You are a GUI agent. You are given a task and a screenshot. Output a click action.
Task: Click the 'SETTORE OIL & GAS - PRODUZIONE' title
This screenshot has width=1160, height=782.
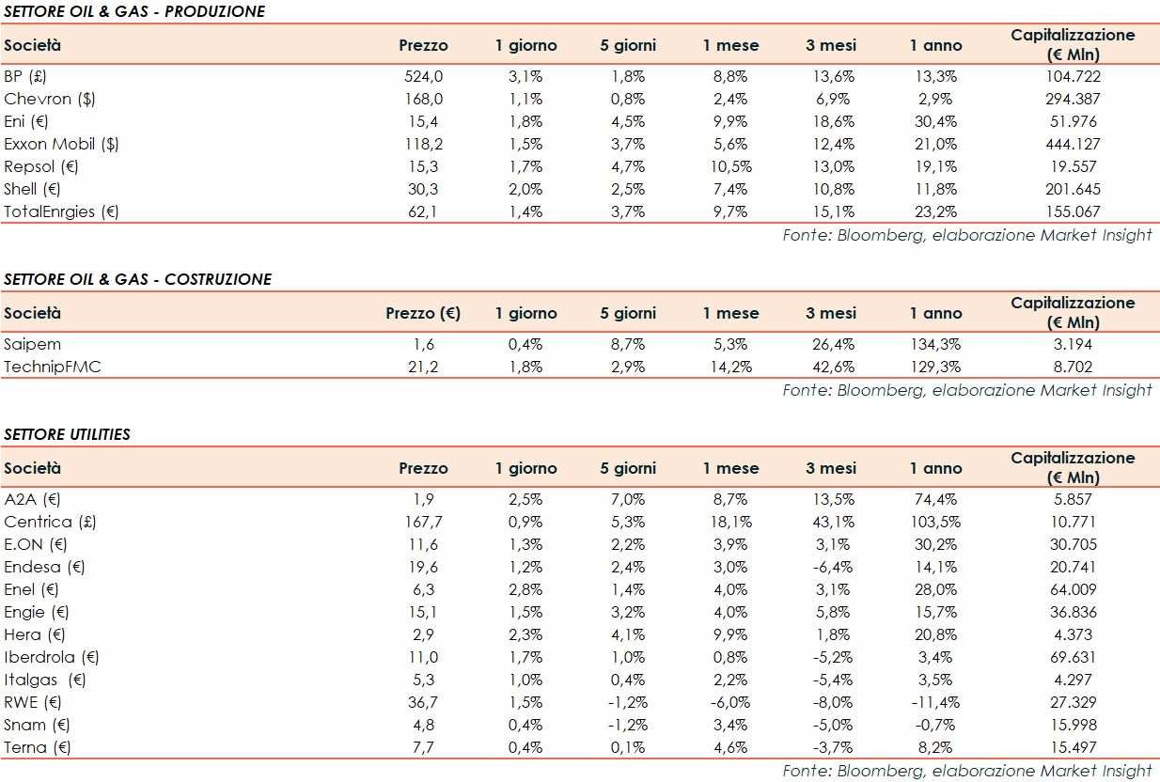click(134, 12)
